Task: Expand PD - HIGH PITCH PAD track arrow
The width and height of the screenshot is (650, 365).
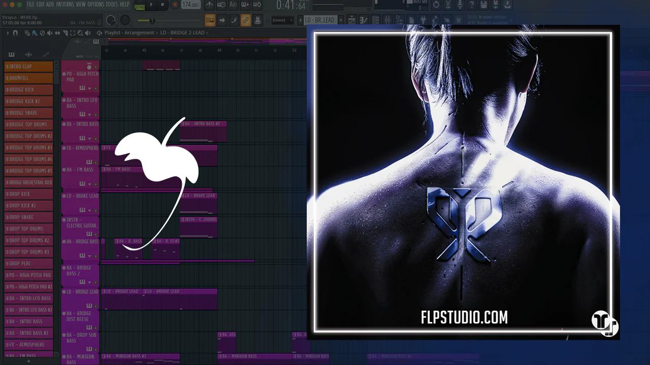Action: pyautogui.click(x=89, y=89)
